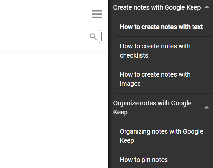Screen dimensions: 213x168
Task: Open How to create notes with text
Action: coord(161,27)
